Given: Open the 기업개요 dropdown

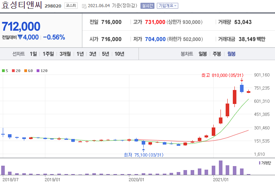Looking at the screenshot, I should (168, 6).
